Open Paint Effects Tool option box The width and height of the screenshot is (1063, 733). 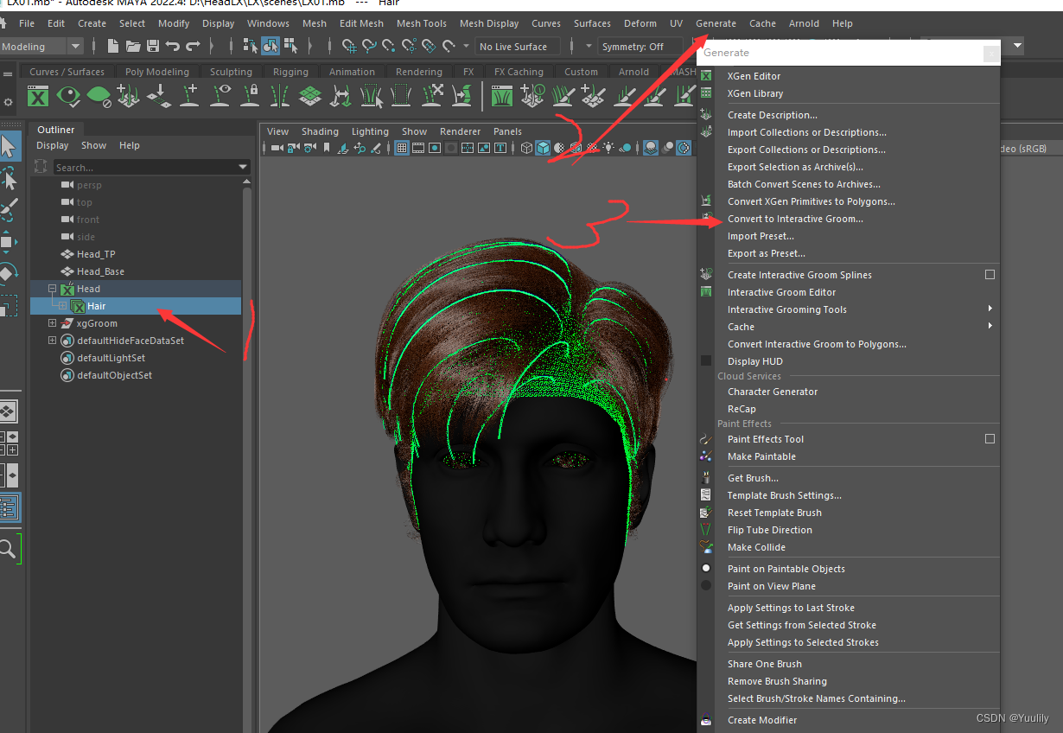[990, 439]
